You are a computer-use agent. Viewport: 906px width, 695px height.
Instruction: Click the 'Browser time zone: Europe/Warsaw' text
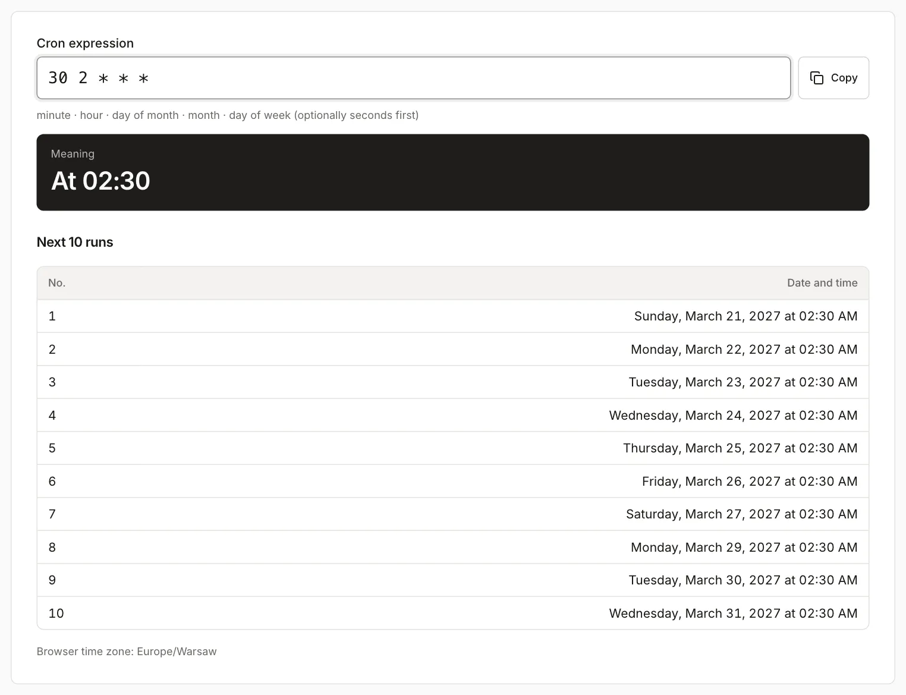(127, 652)
